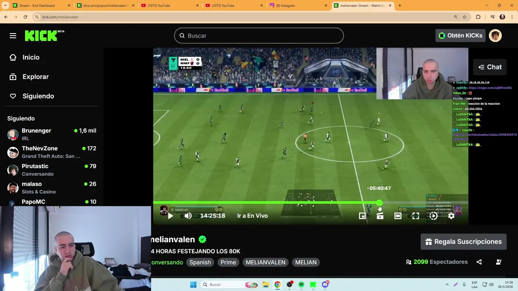This screenshot has width=518, height=291.
Task: Mute the stream volume
Action: 188,216
